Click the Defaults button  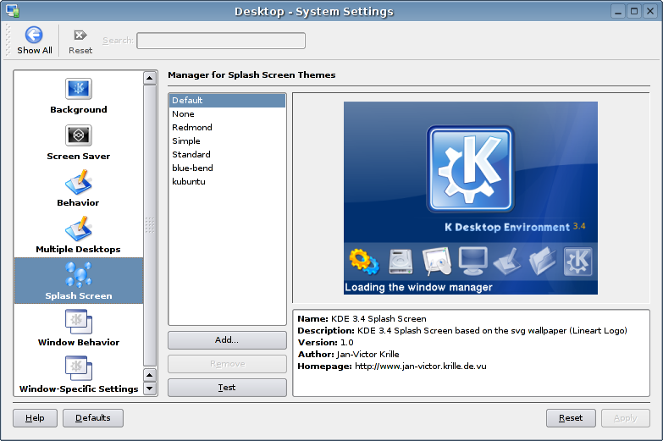coord(93,418)
